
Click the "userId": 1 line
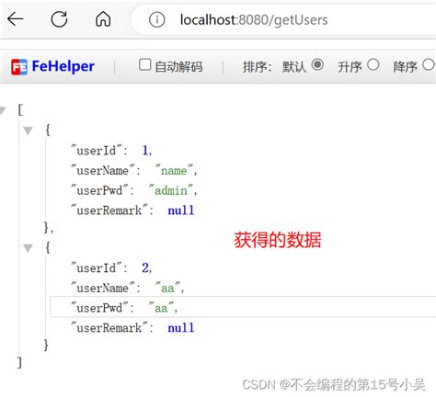click(111, 151)
